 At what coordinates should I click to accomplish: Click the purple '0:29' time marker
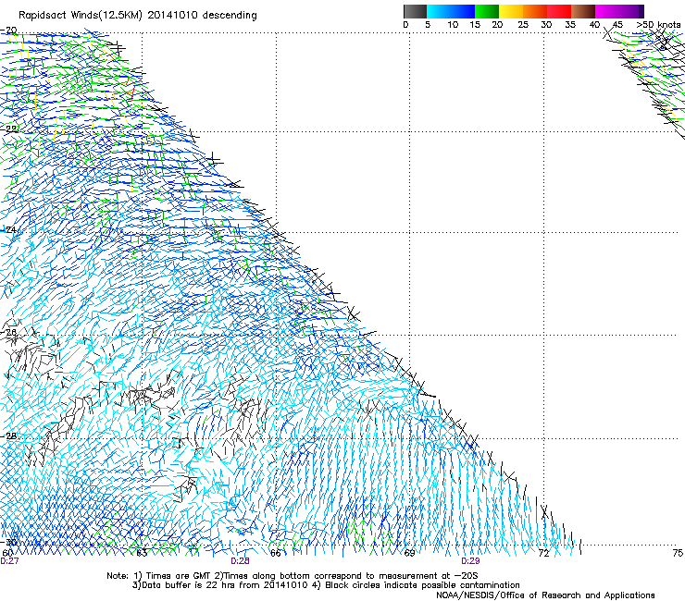point(470,561)
